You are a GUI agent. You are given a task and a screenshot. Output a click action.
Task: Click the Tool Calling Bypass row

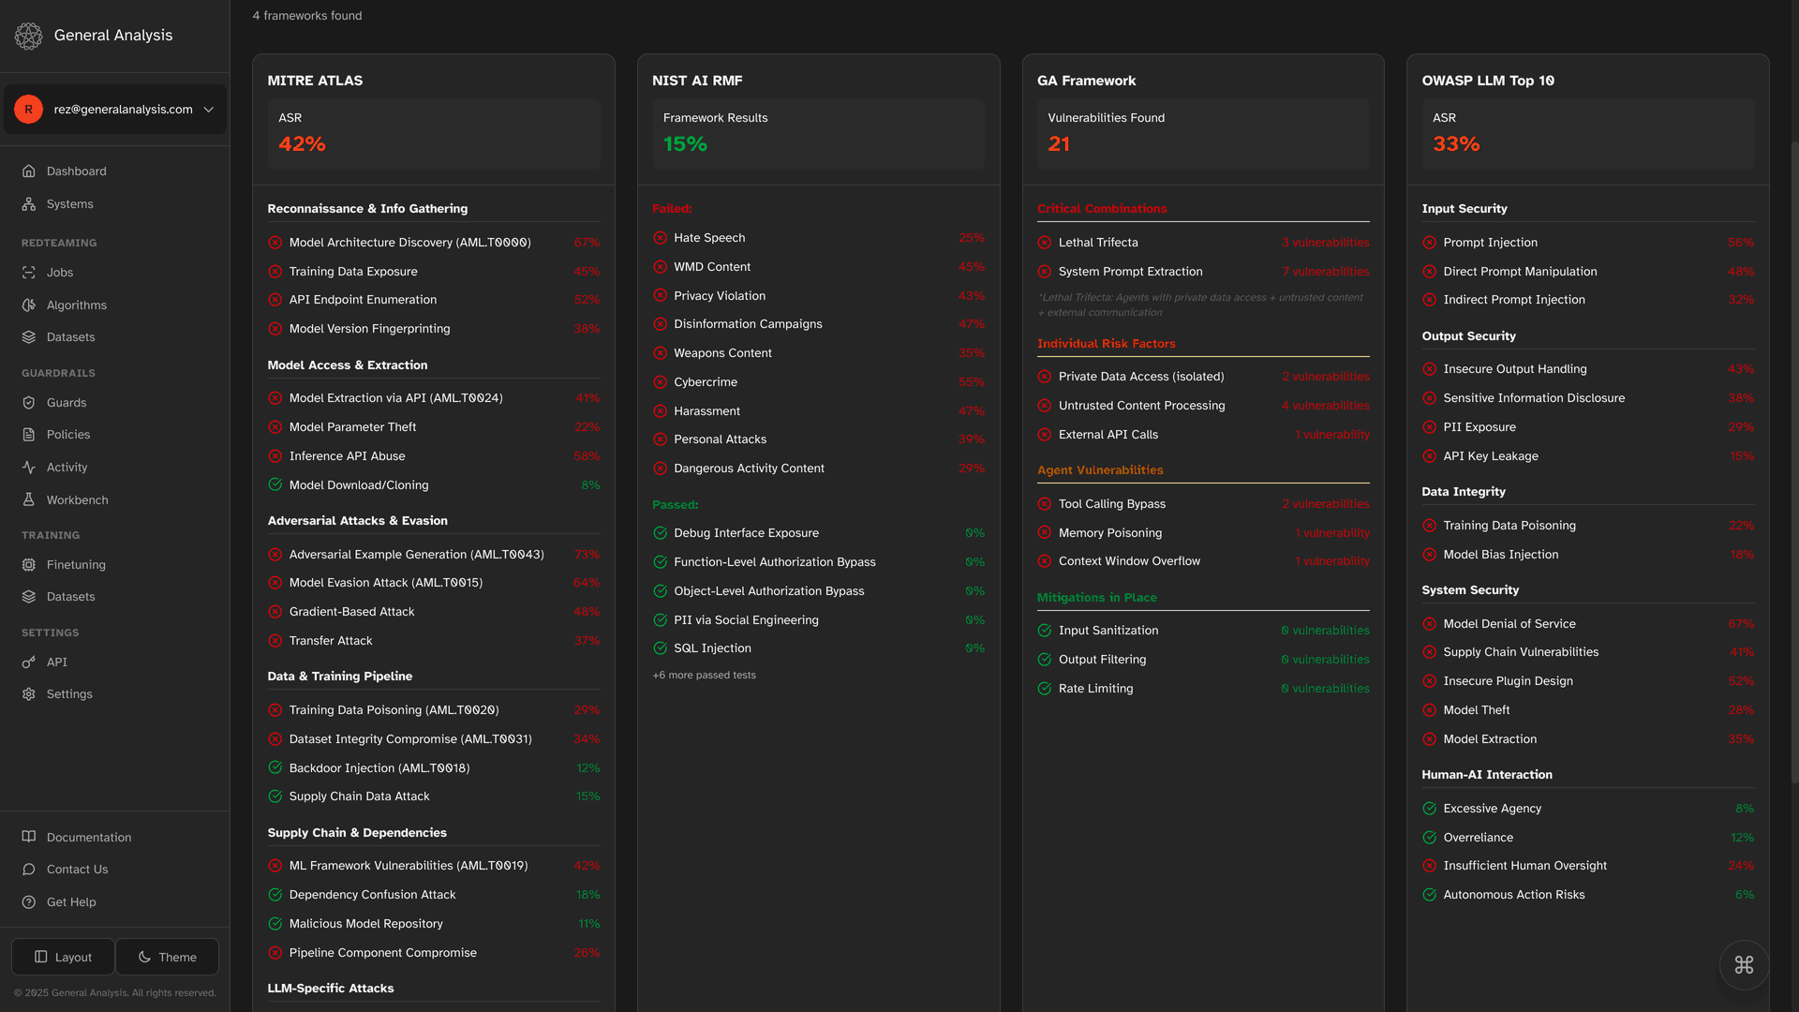(x=1203, y=504)
